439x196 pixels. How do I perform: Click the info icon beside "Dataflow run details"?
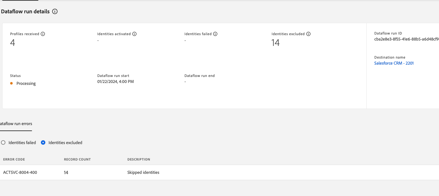(x=55, y=11)
